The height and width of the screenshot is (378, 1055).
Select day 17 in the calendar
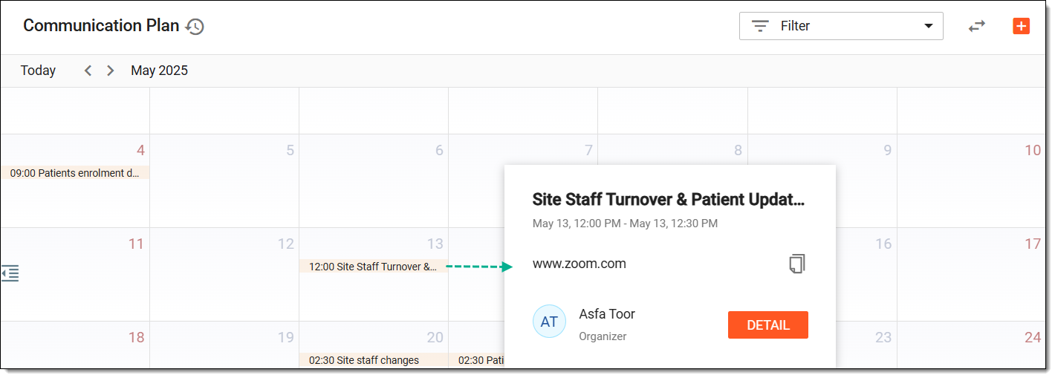coord(1033,244)
